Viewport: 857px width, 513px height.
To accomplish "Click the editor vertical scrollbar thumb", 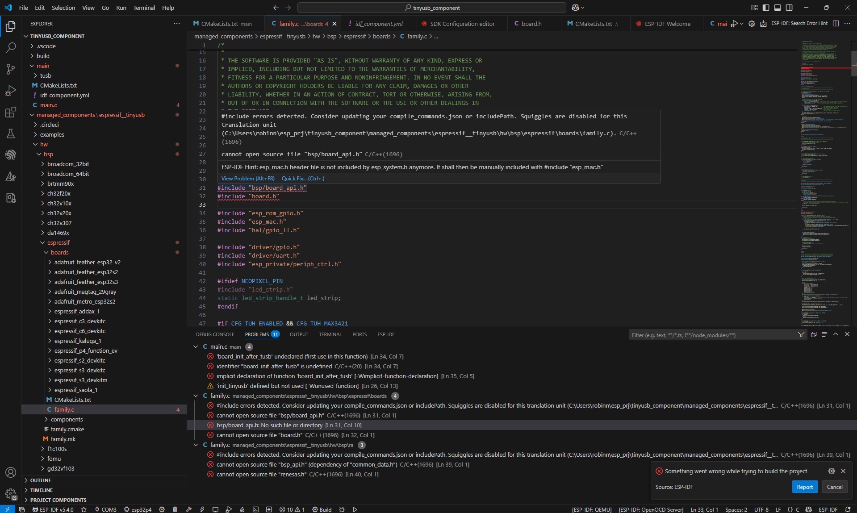I will pyautogui.click(x=854, y=63).
